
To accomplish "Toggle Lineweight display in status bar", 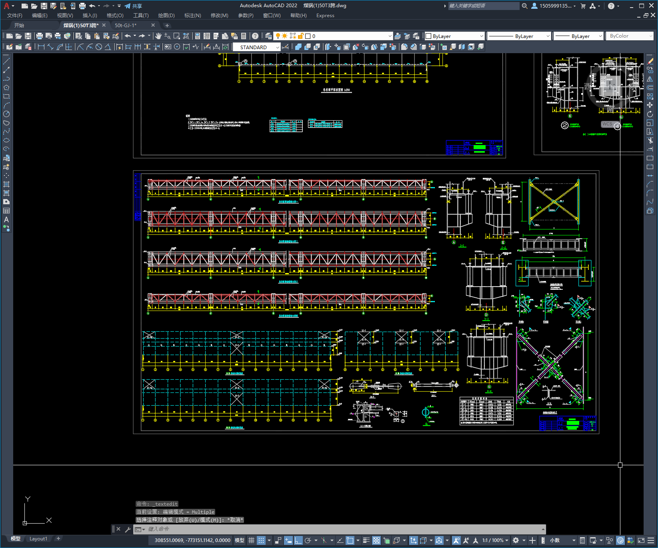I will coord(366,540).
